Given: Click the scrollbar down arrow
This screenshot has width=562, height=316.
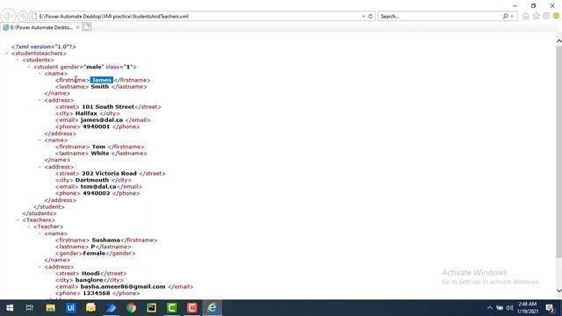Looking at the screenshot, I should [558, 291].
